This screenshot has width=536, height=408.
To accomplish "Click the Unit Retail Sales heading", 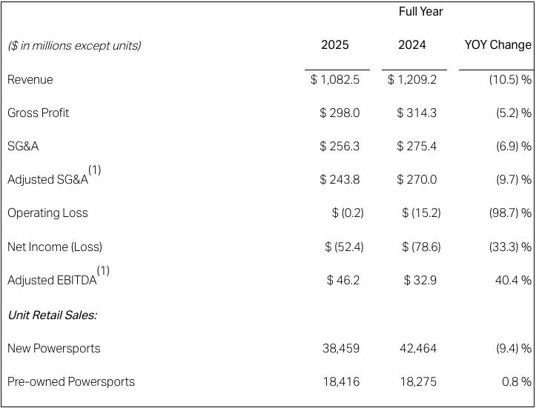I will coord(53,315).
